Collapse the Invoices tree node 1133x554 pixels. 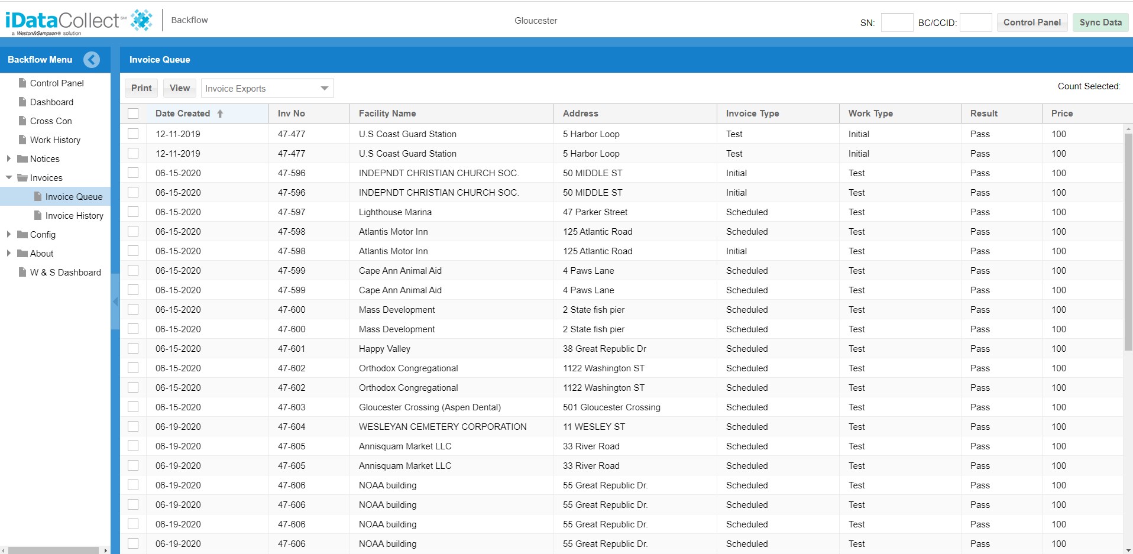pyautogui.click(x=8, y=177)
